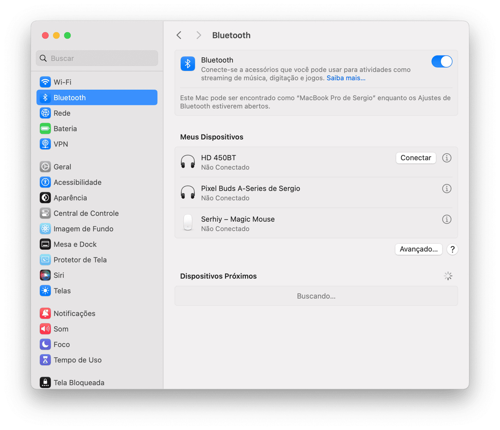The image size is (500, 430).
Task: Click the Mesa e Dock icon
Action: coord(45,244)
